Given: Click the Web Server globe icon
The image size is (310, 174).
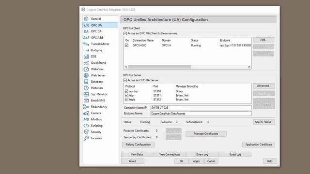Looking at the screenshot, I should tap(86, 75).
